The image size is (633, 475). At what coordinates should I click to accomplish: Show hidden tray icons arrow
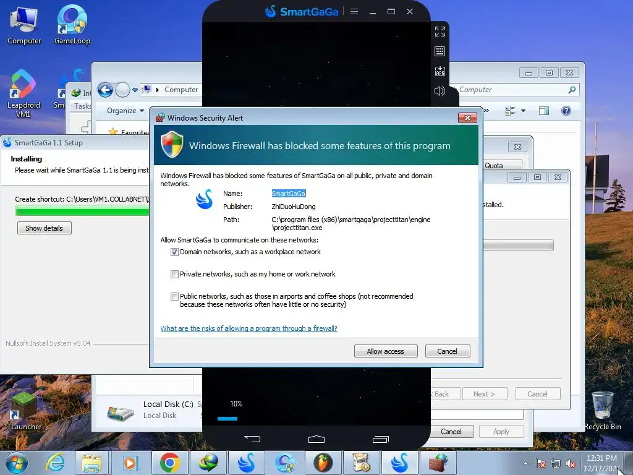(x=525, y=464)
